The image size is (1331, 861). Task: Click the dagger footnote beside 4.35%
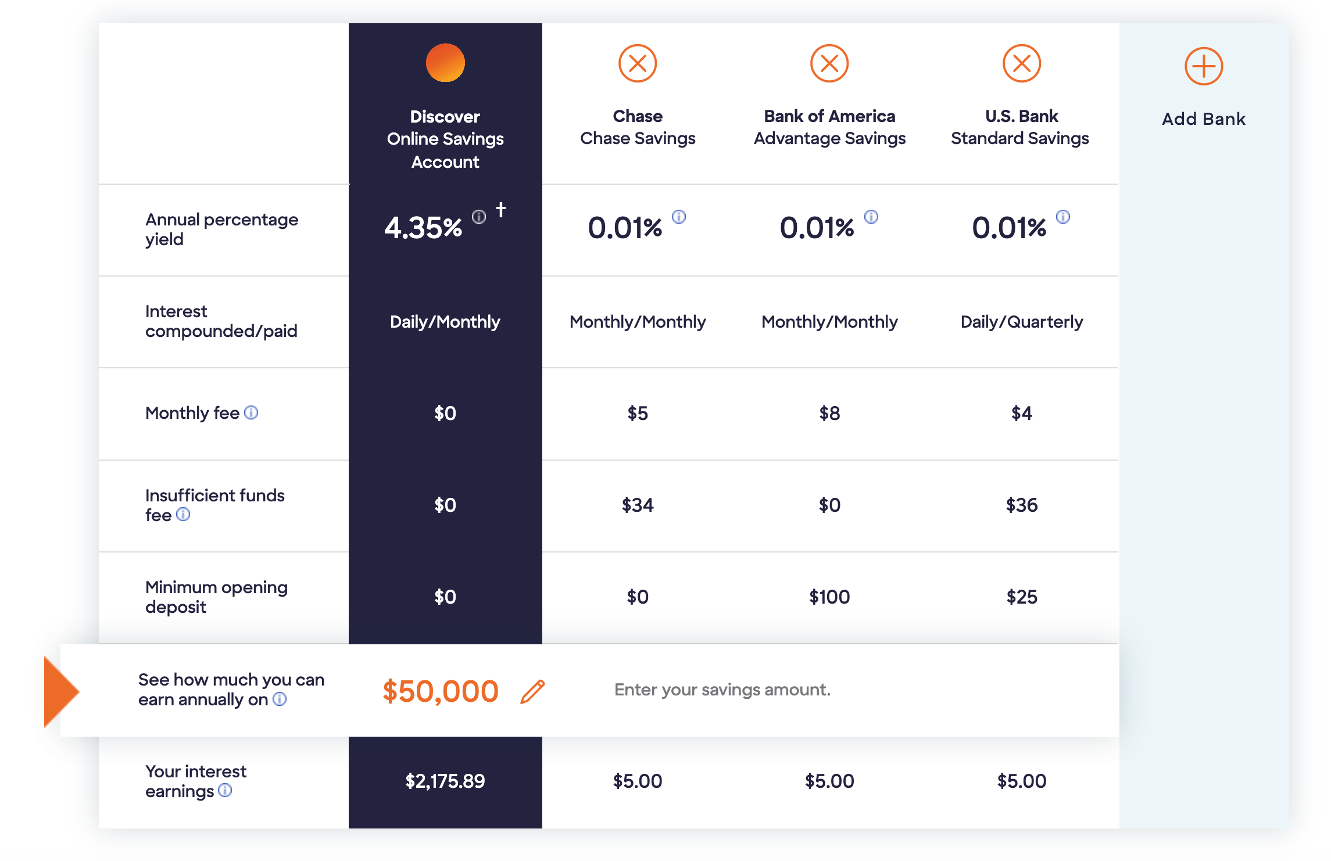point(501,209)
